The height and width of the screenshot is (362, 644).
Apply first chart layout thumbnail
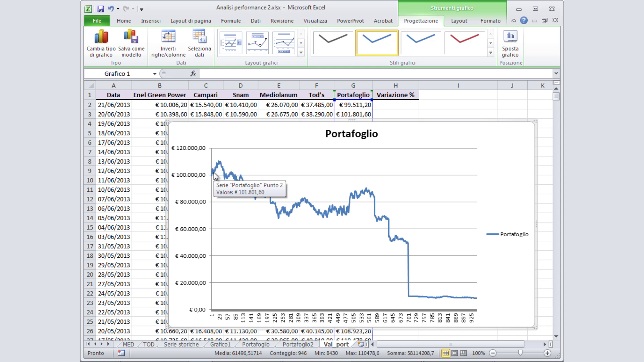tap(230, 43)
